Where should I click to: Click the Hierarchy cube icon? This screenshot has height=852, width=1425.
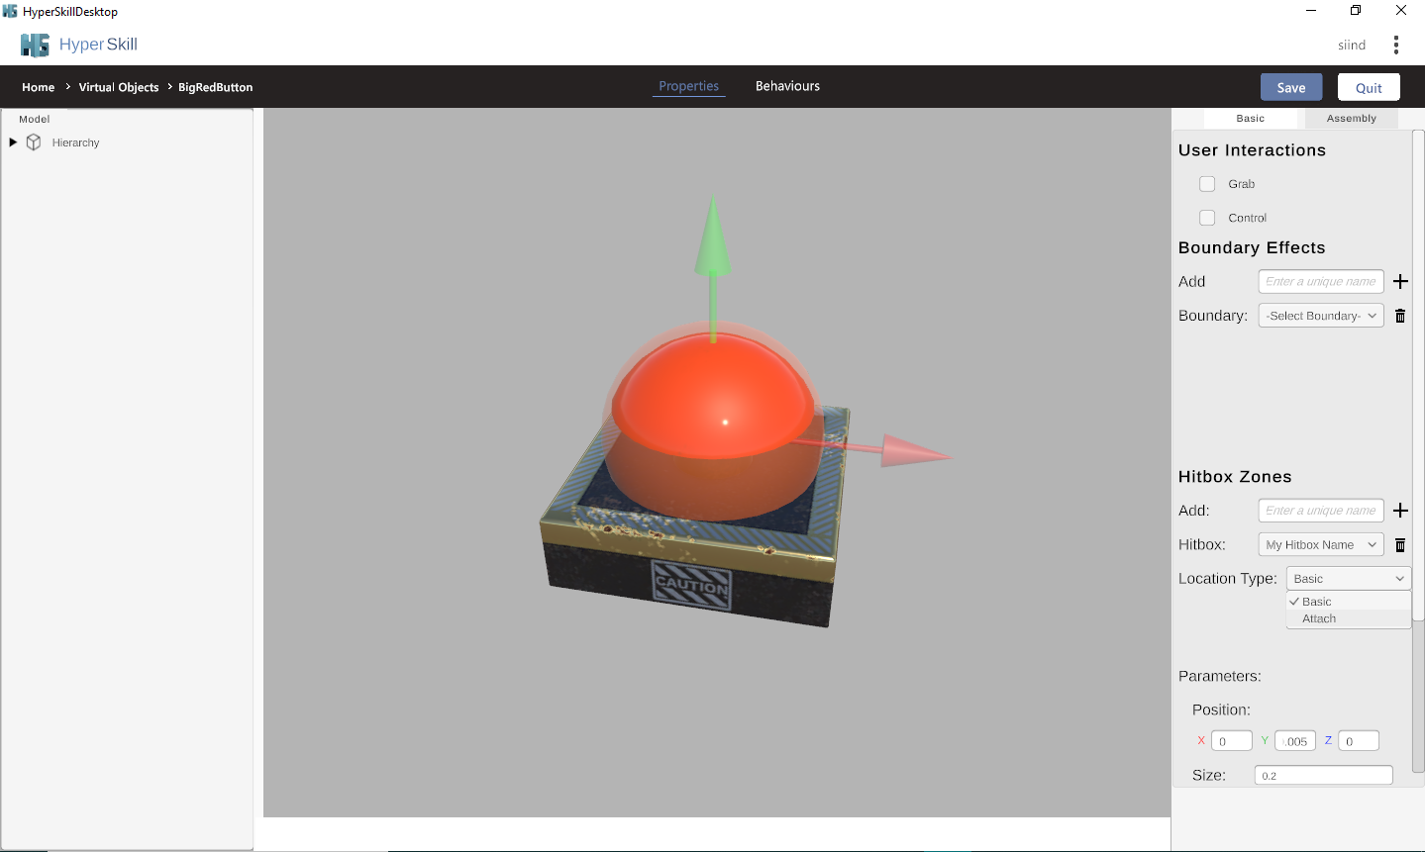tap(34, 142)
